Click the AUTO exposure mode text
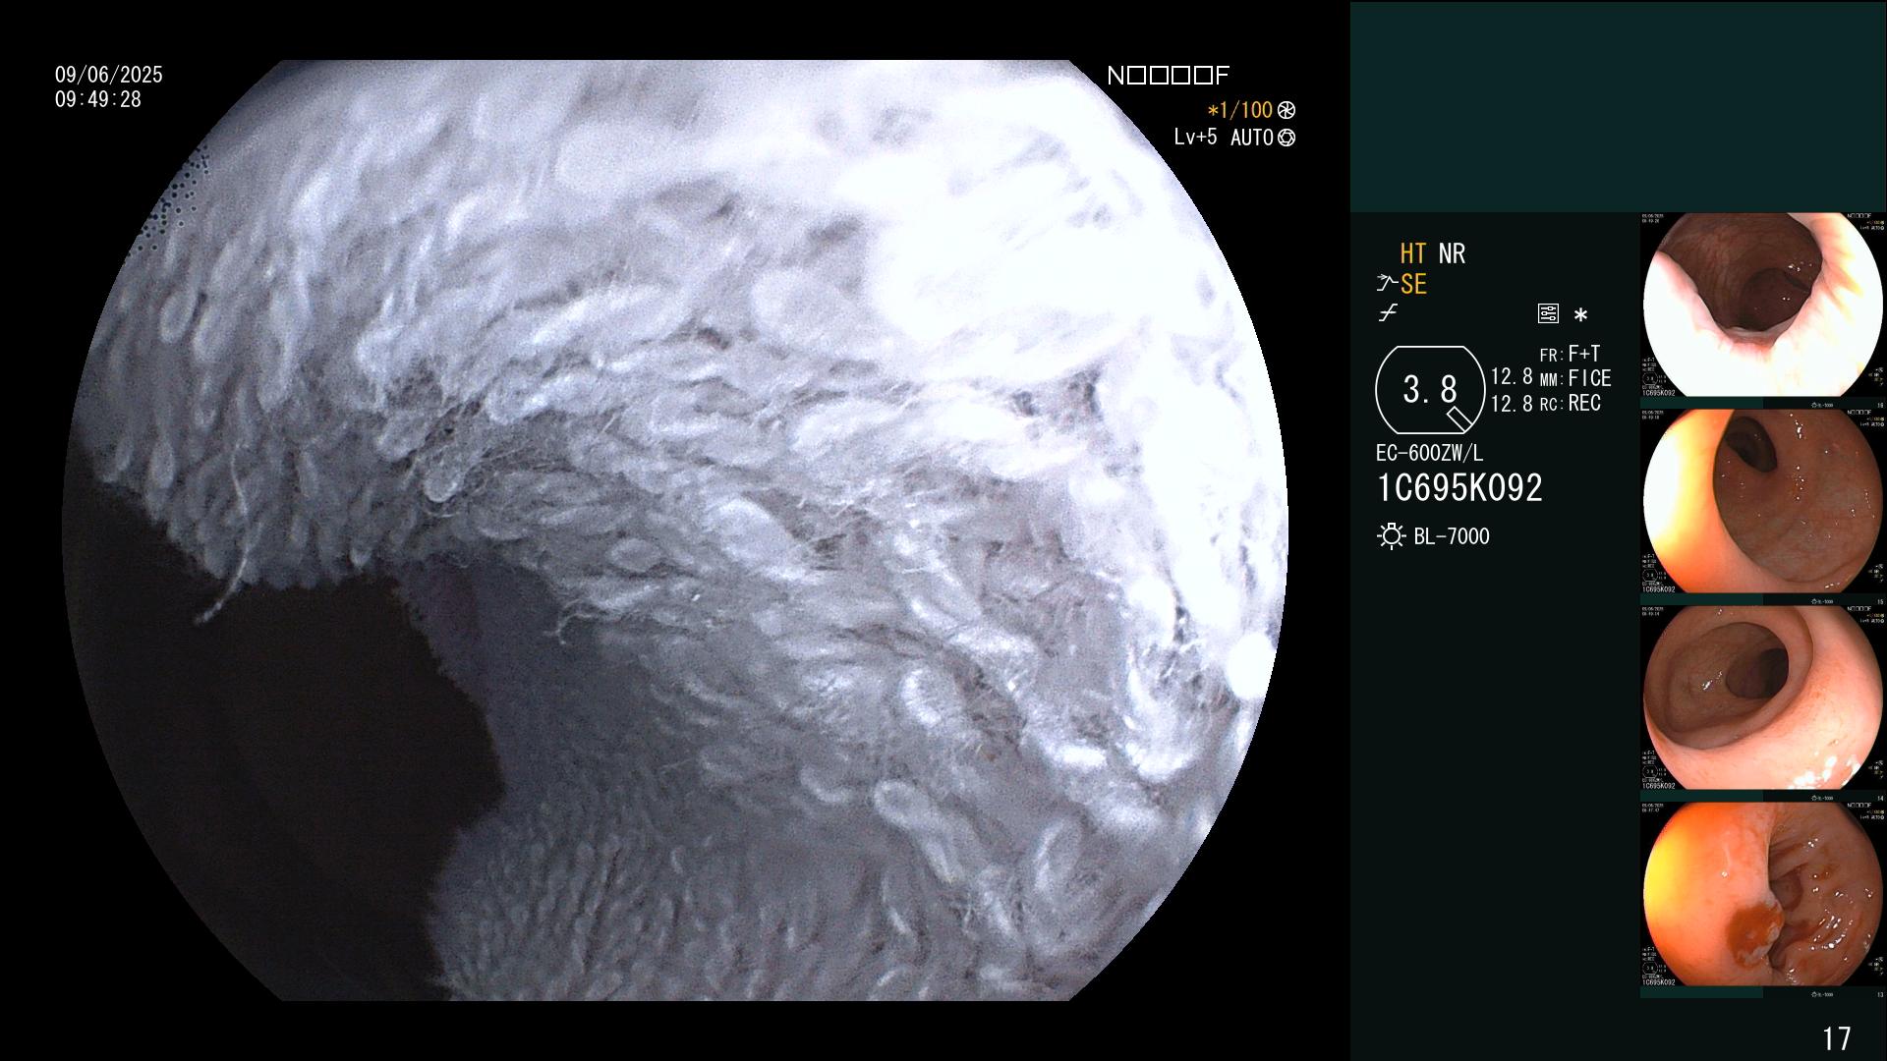This screenshot has width=1887, height=1061. (x=1251, y=139)
